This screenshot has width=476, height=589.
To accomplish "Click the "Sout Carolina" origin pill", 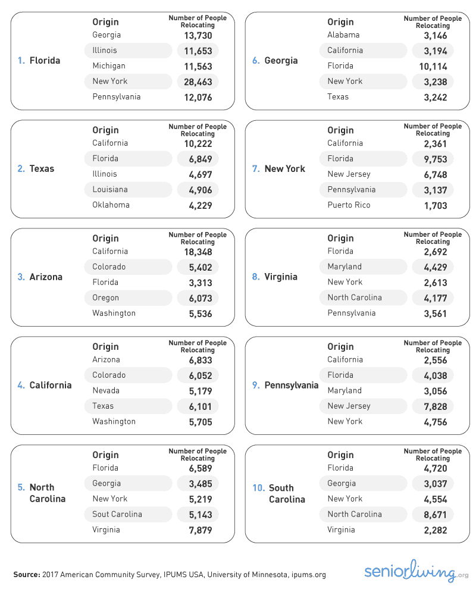I will click(x=117, y=515).
